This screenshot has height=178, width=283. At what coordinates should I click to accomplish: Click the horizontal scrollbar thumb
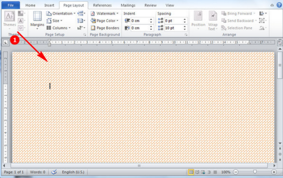click(139, 166)
